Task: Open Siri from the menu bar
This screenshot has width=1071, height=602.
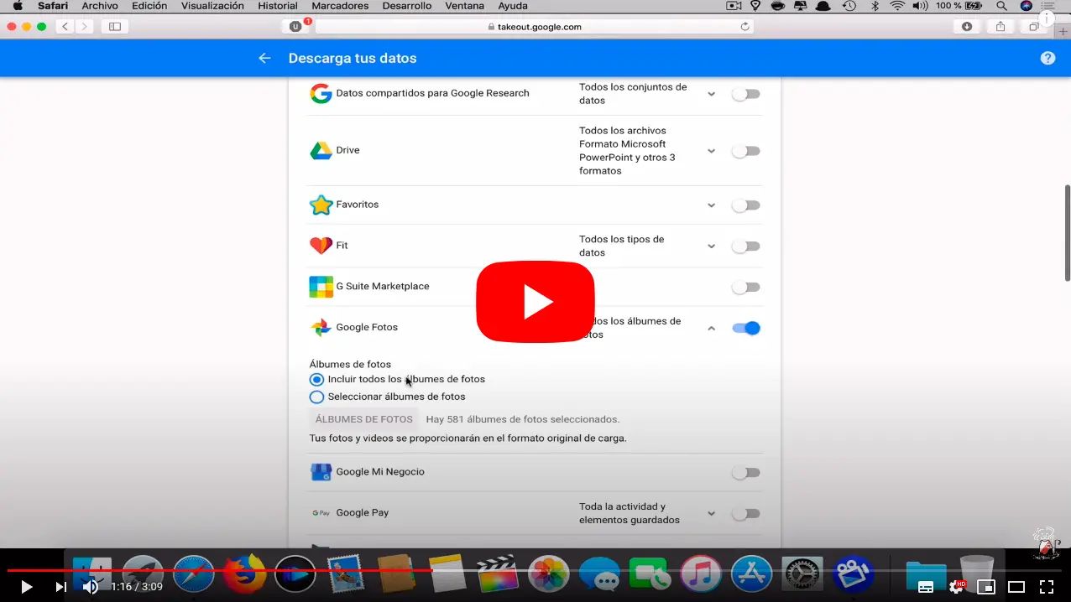Action: pos(1026,6)
